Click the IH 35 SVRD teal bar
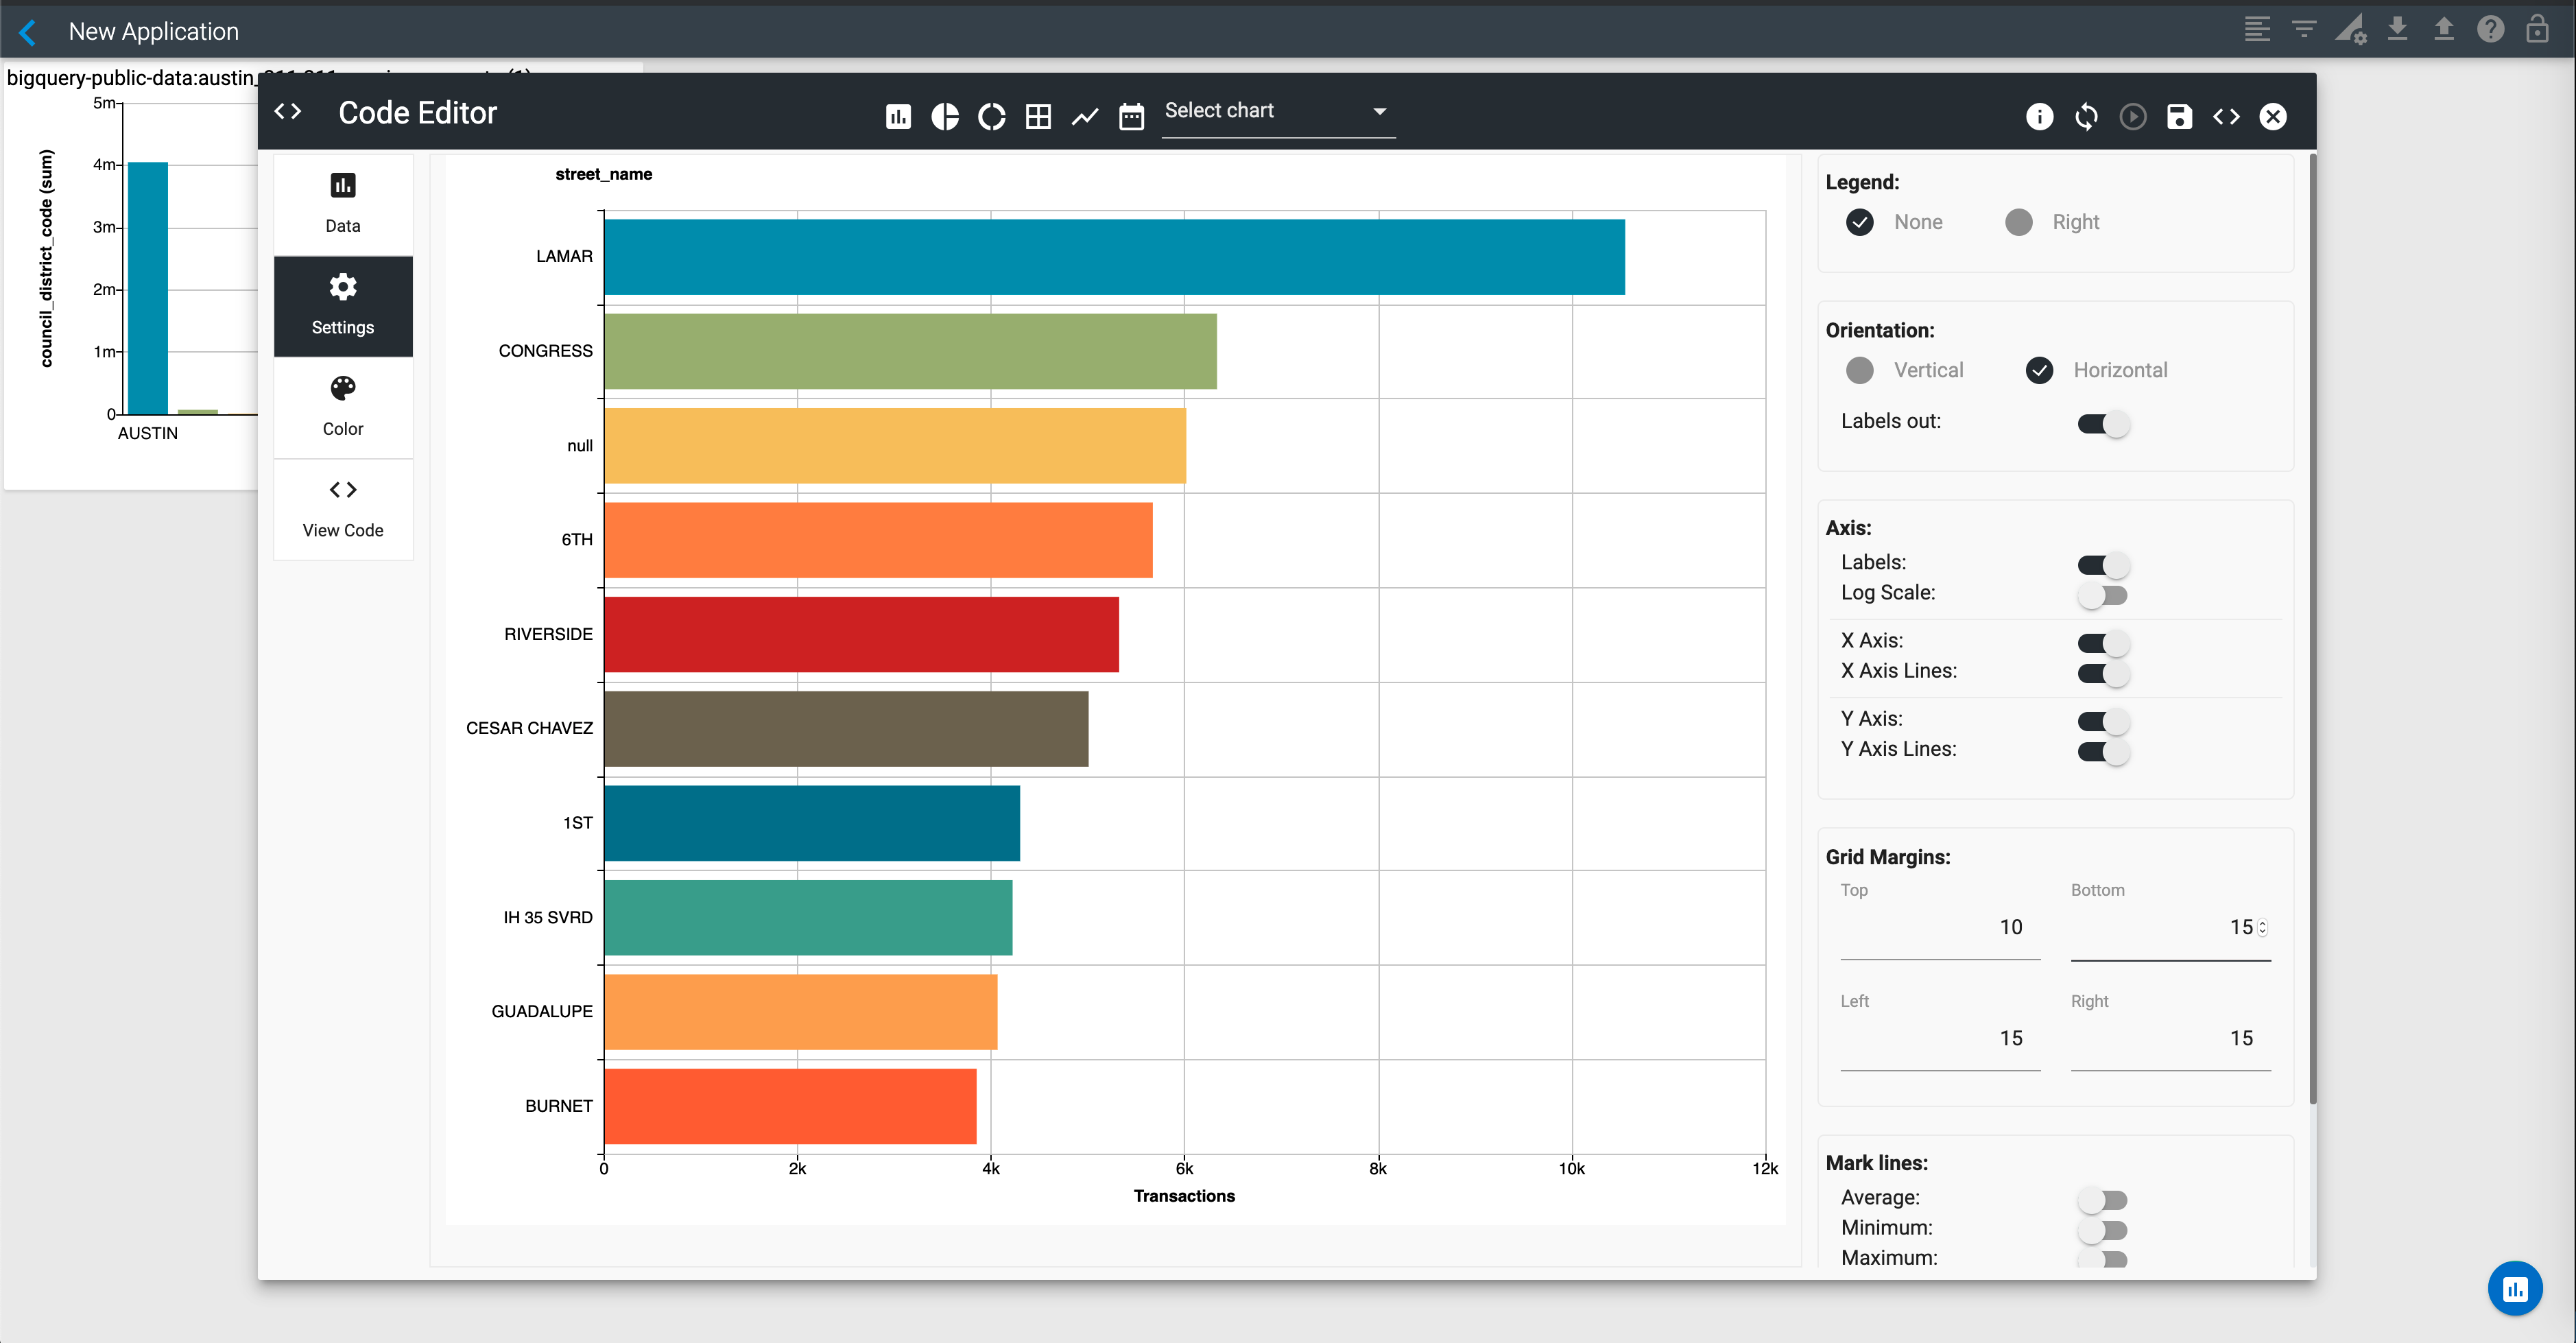Viewport: 2576px width, 1343px height. pyautogui.click(x=808, y=917)
